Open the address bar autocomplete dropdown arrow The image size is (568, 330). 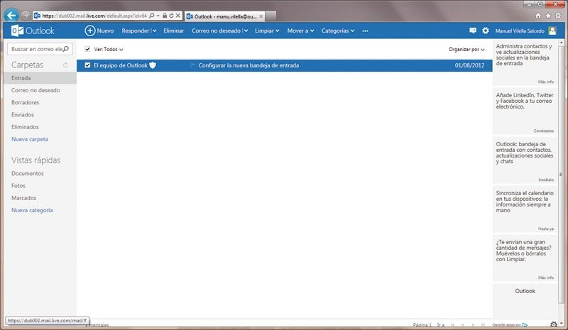pos(158,16)
